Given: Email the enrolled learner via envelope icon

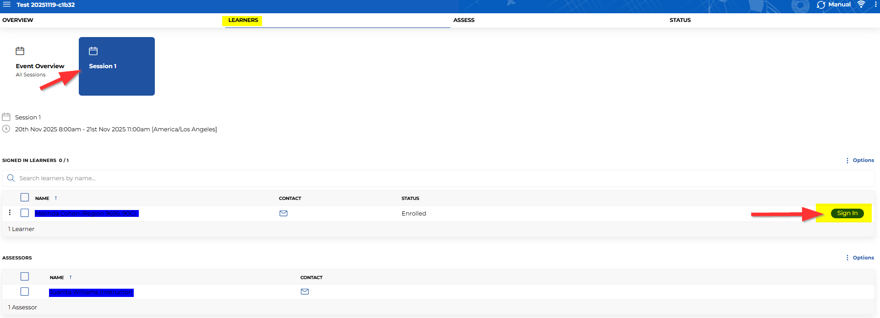Looking at the screenshot, I should 284,213.
